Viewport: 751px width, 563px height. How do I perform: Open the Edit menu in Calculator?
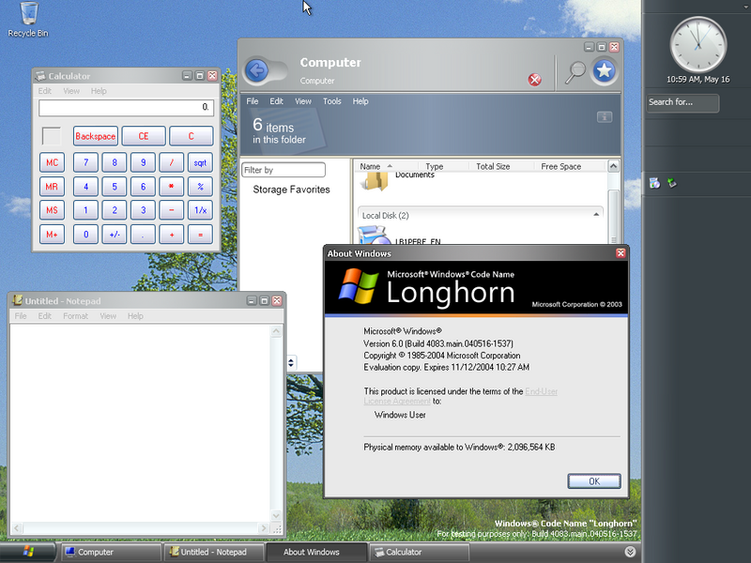coord(44,91)
